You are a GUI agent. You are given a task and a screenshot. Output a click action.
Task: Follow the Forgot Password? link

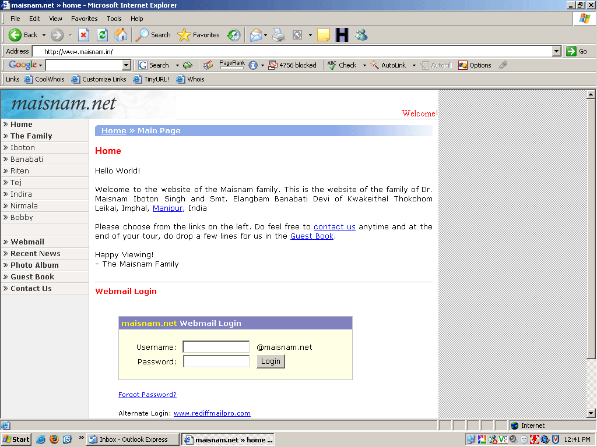pyautogui.click(x=147, y=395)
